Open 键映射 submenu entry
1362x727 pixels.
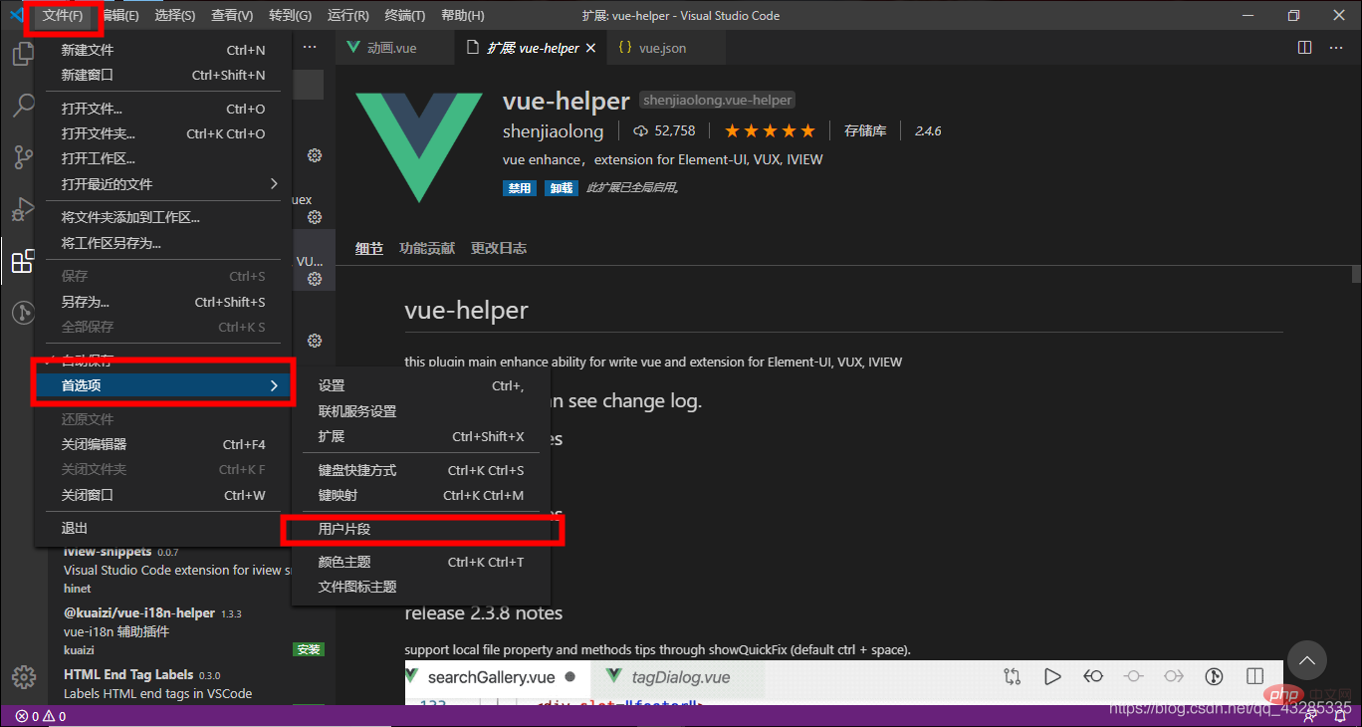coord(421,495)
